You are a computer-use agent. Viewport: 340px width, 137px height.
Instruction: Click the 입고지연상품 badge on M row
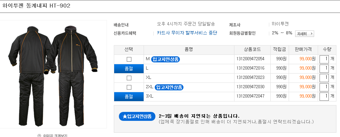[166, 59]
